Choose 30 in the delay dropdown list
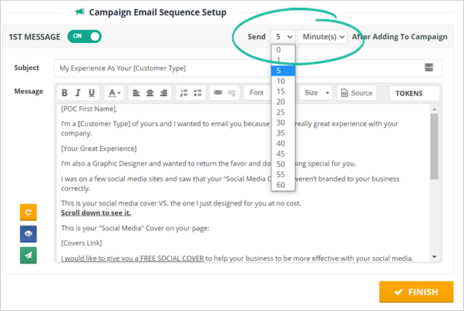This screenshot has width=464, height=311. 281,122
